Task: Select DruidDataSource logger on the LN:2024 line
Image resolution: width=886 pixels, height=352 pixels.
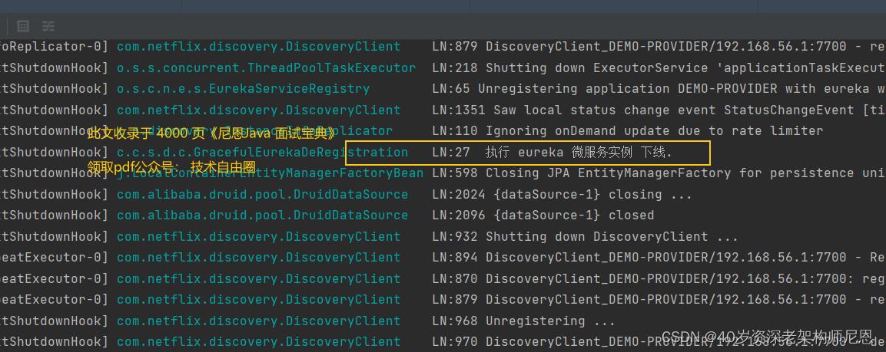Action: [262, 195]
